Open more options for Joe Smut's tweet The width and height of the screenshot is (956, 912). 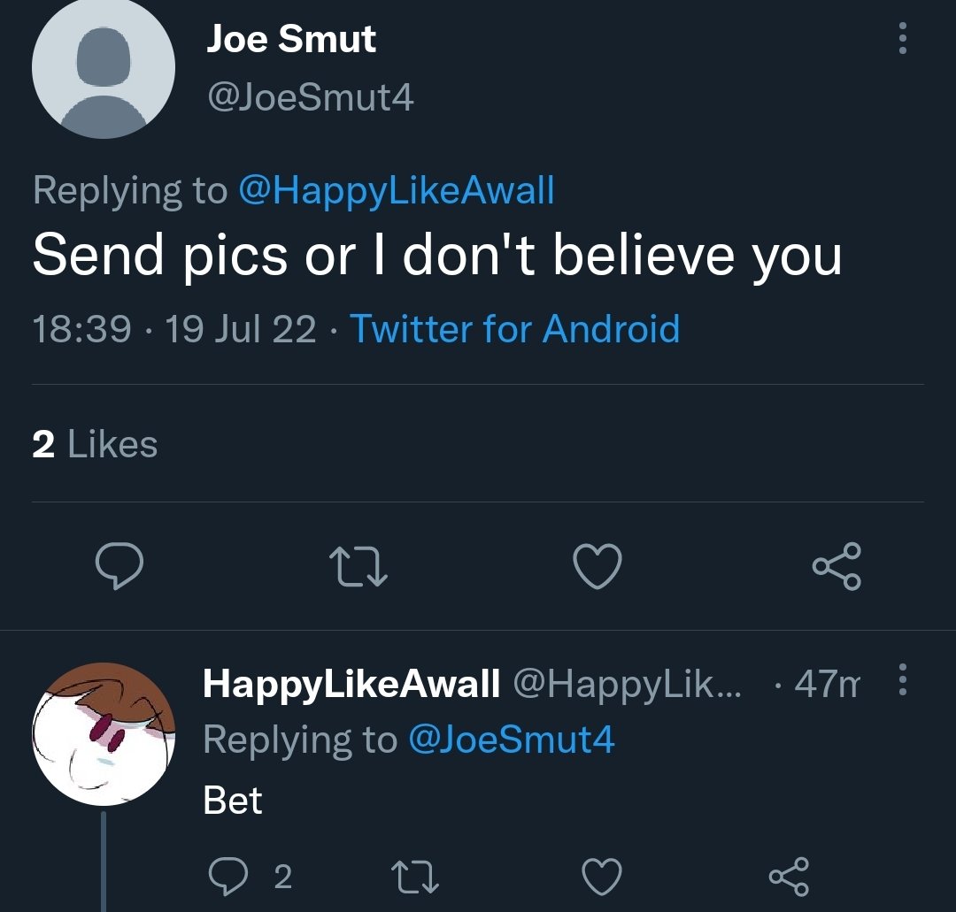coord(902,38)
